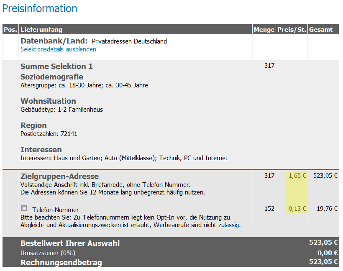
Task: Click the Preis/St. column header
Action: click(x=292, y=30)
